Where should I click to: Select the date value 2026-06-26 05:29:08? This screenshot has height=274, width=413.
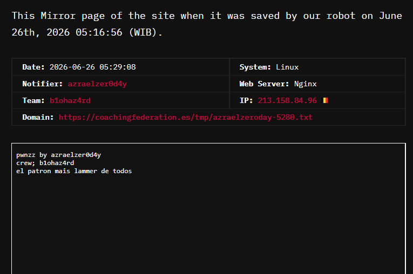click(x=93, y=67)
